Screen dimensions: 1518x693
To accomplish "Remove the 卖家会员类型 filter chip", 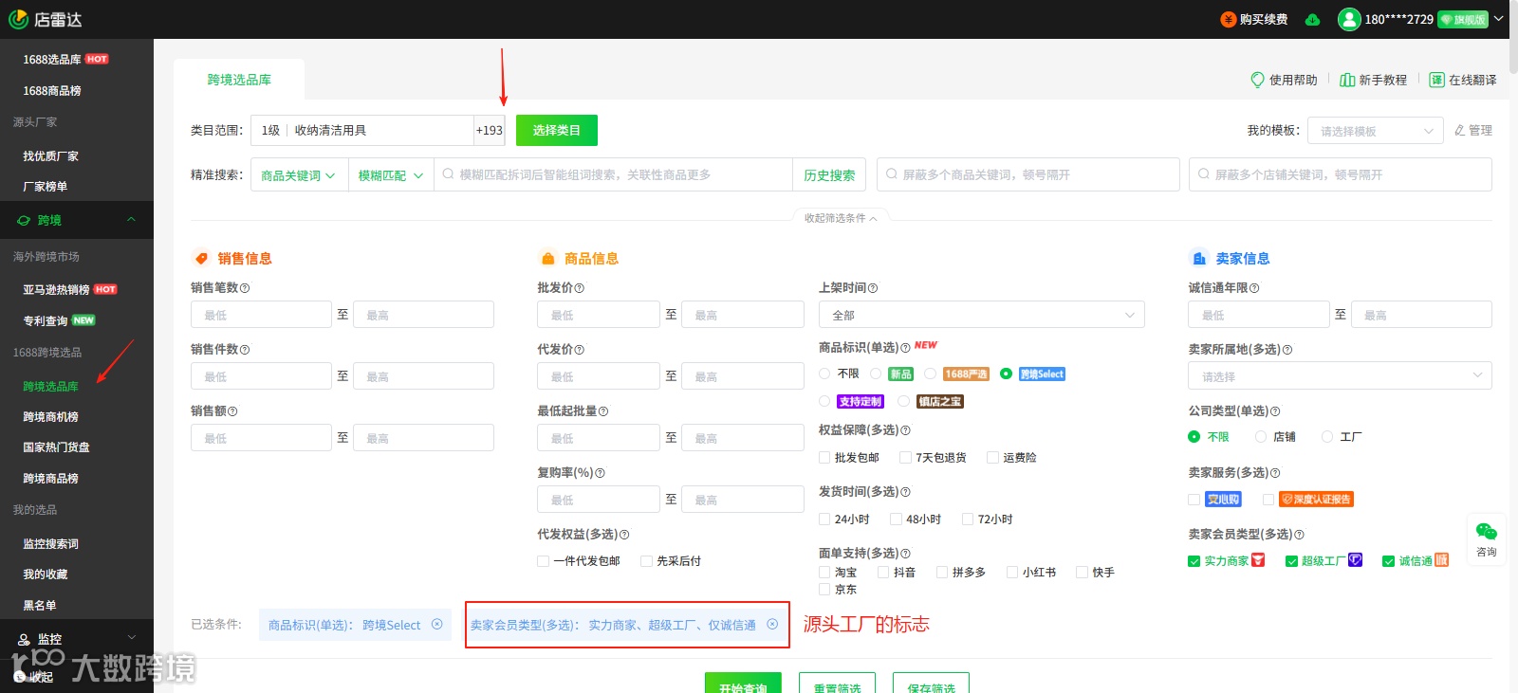I will pos(772,625).
